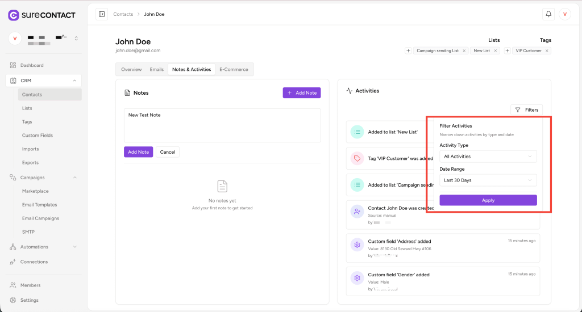Click the user avatar in top right
Image resolution: width=582 pixels, height=312 pixels.
tap(564, 14)
